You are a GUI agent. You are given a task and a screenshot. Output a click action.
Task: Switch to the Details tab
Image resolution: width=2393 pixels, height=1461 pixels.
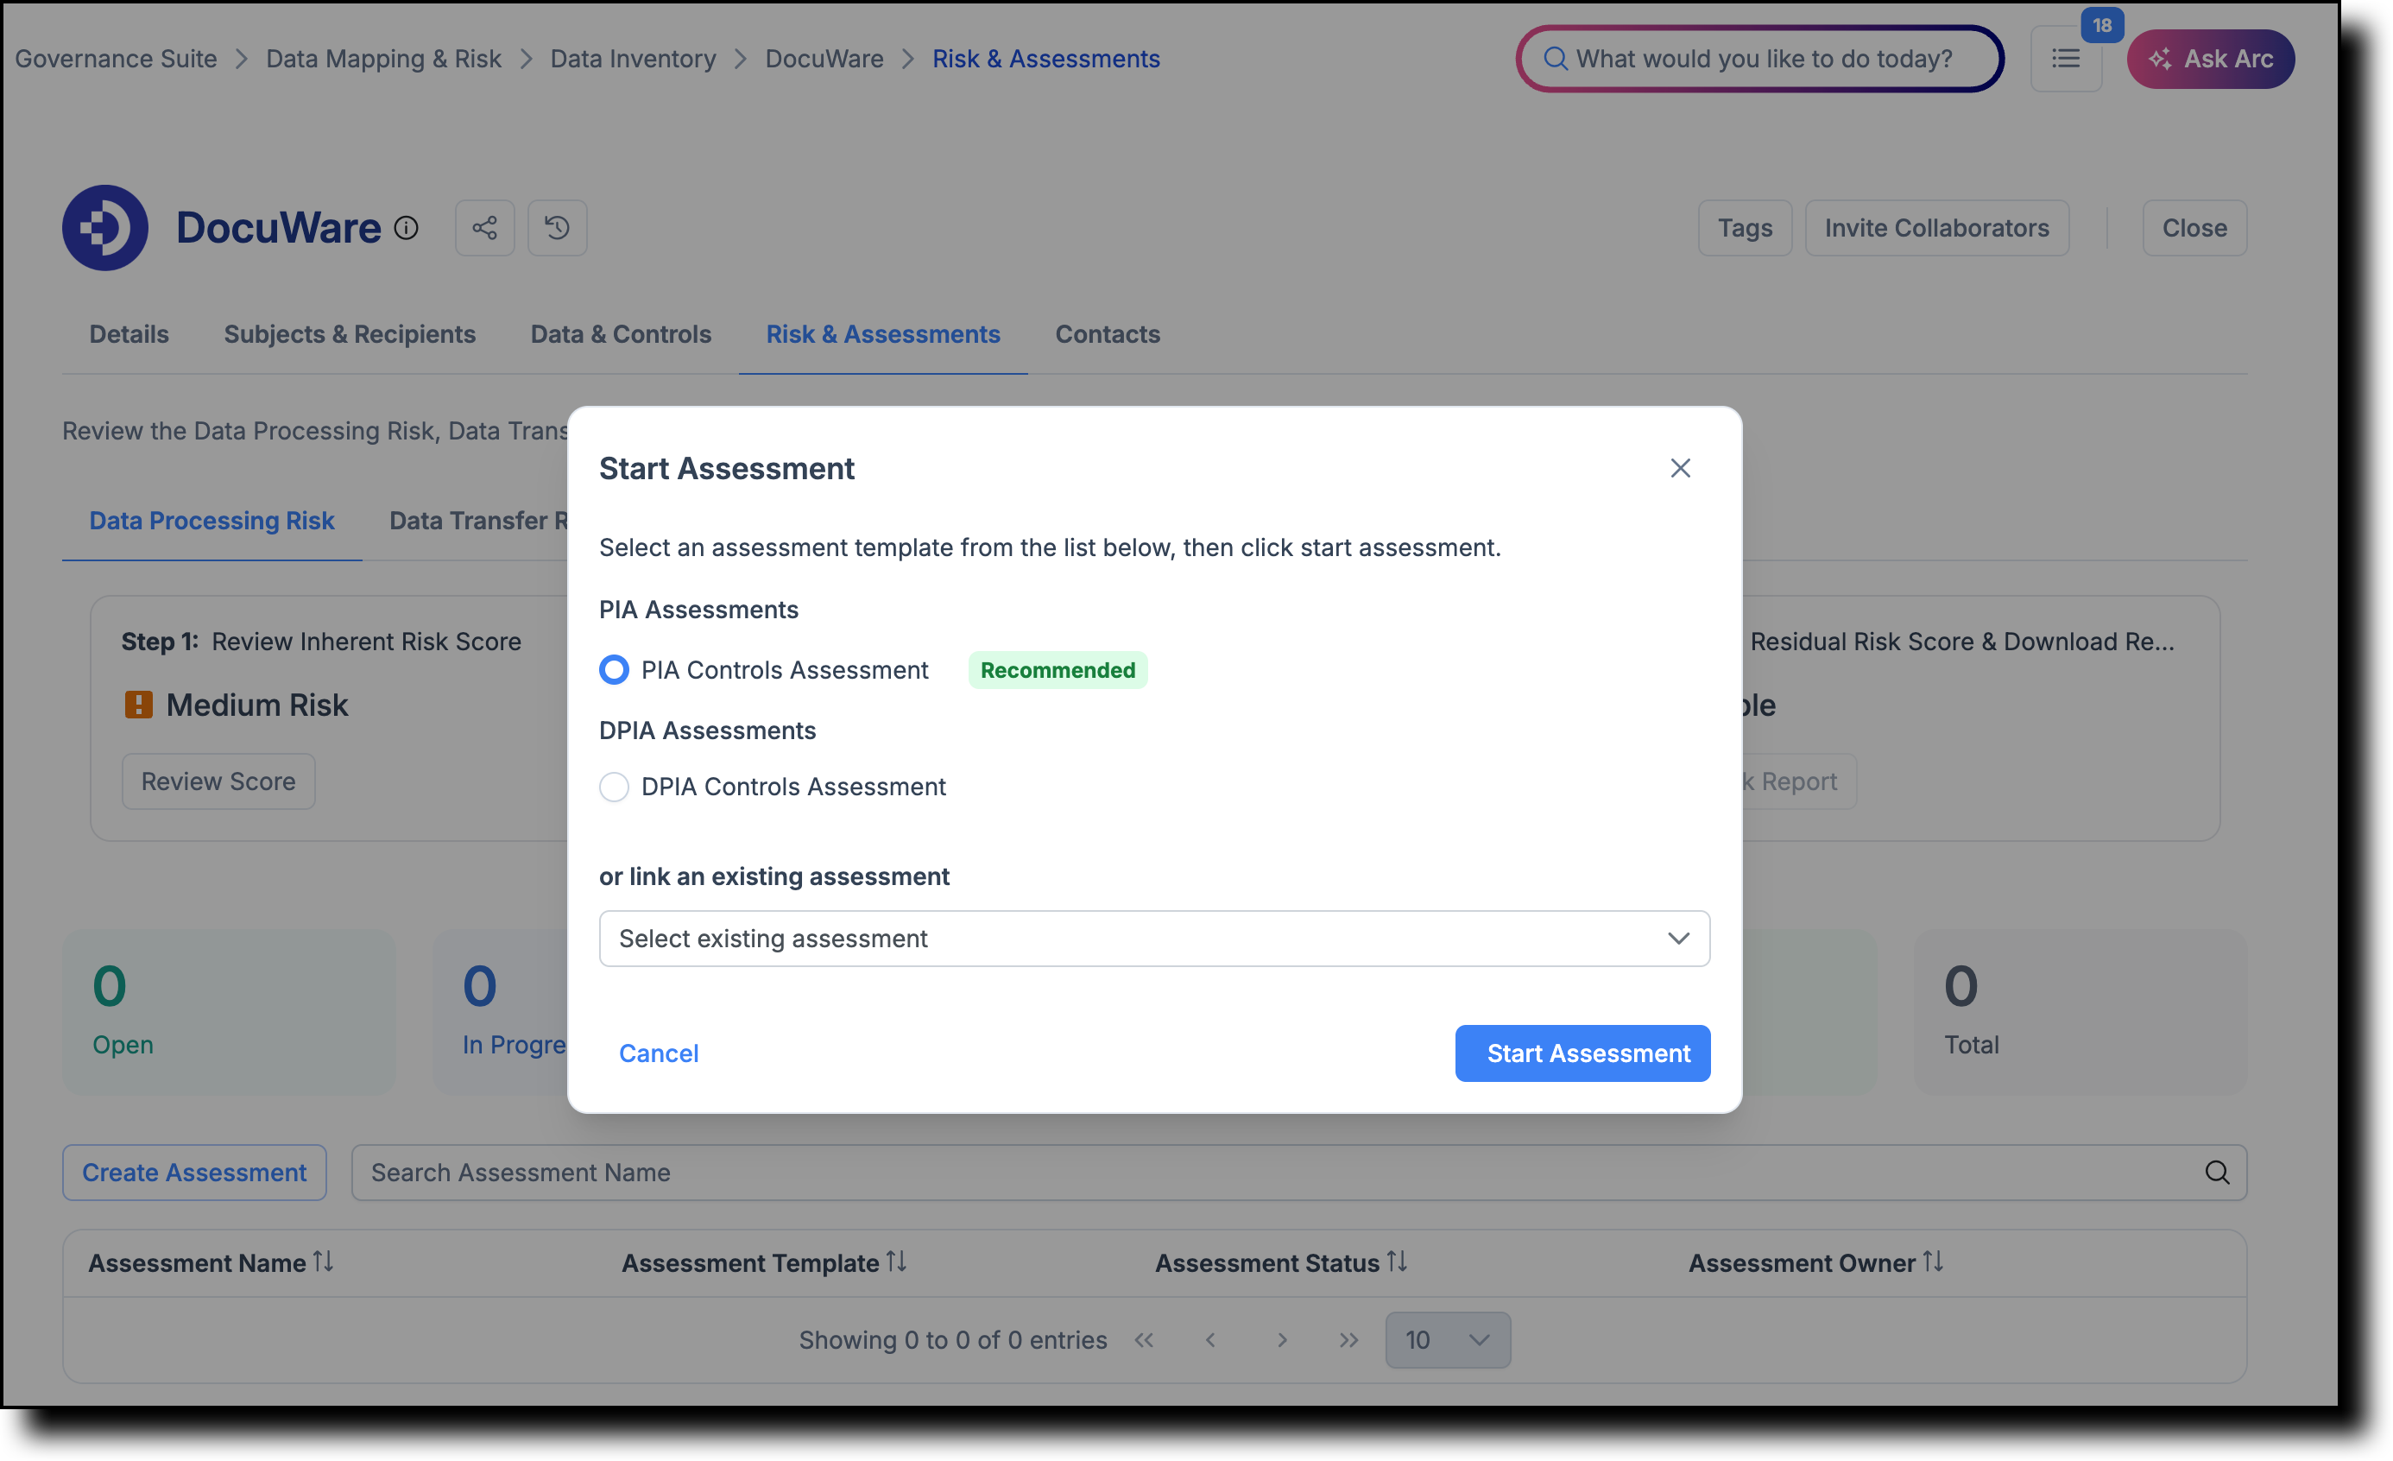click(129, 334)
